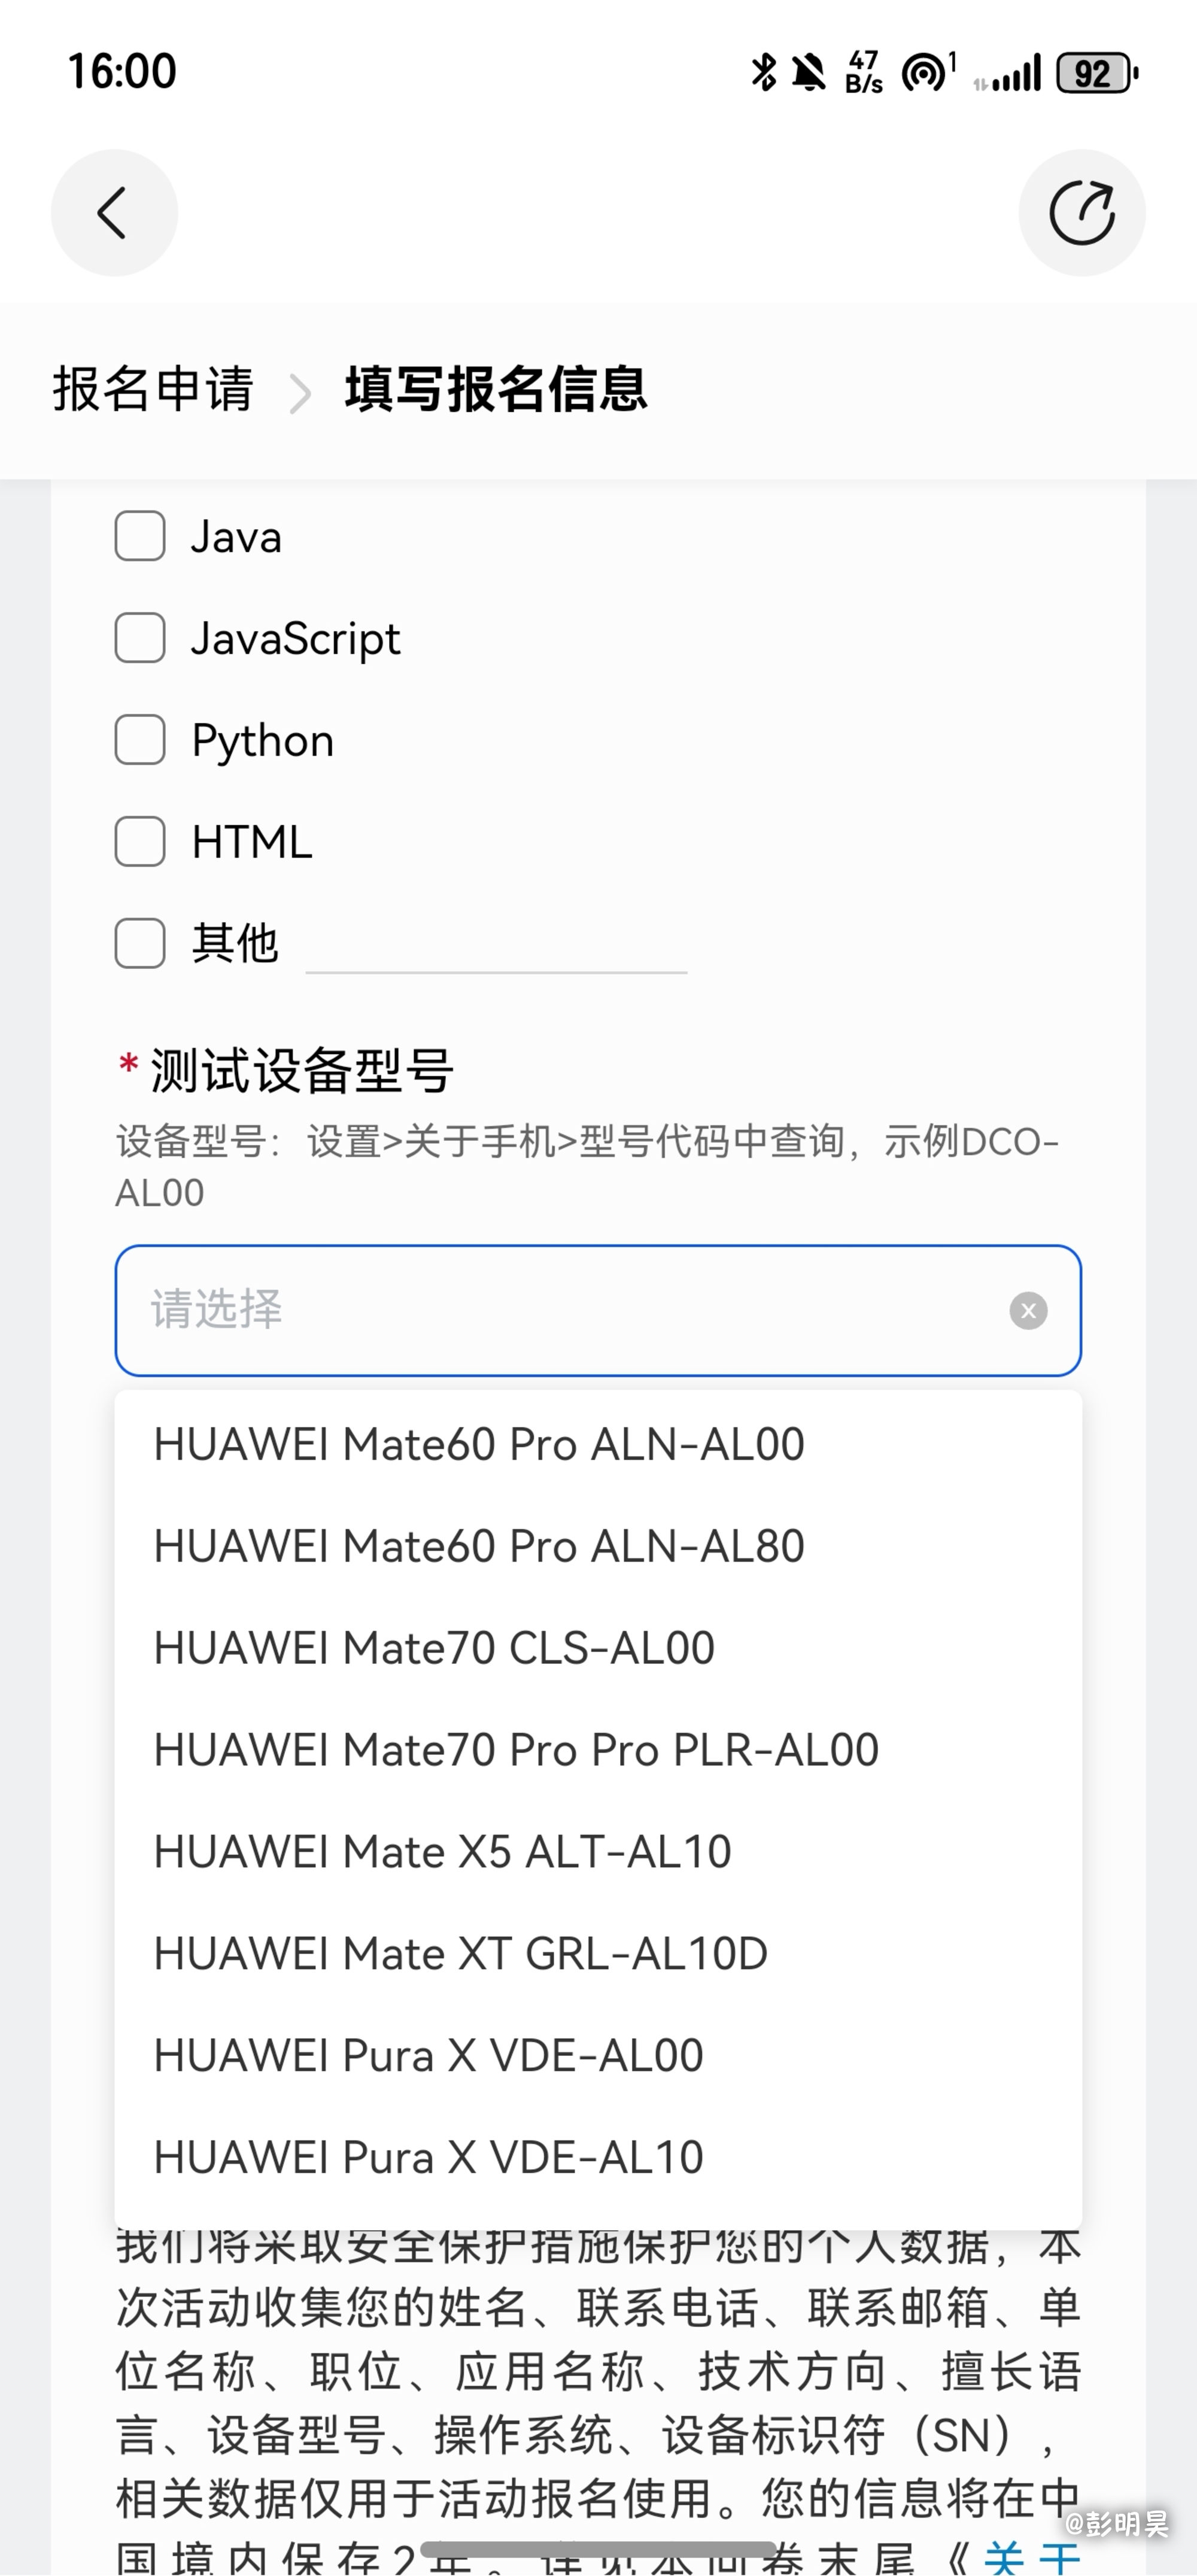The image size is (1197, 2576).
Task: Tap the signal strength bars icon
Action: (1008, 73)
